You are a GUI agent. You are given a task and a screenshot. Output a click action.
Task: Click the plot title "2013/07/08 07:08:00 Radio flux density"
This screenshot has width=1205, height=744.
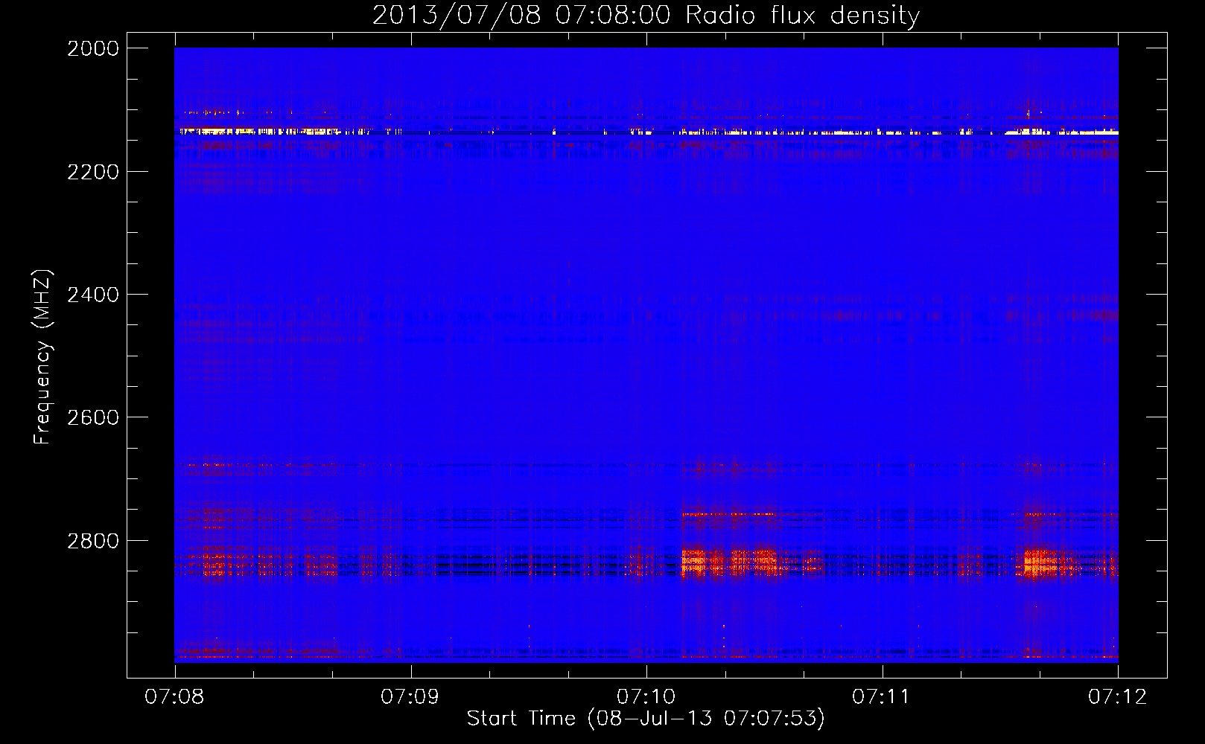[646, 16]
